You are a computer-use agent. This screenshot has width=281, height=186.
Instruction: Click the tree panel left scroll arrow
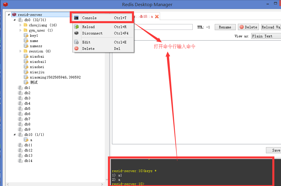pos(8,184)
